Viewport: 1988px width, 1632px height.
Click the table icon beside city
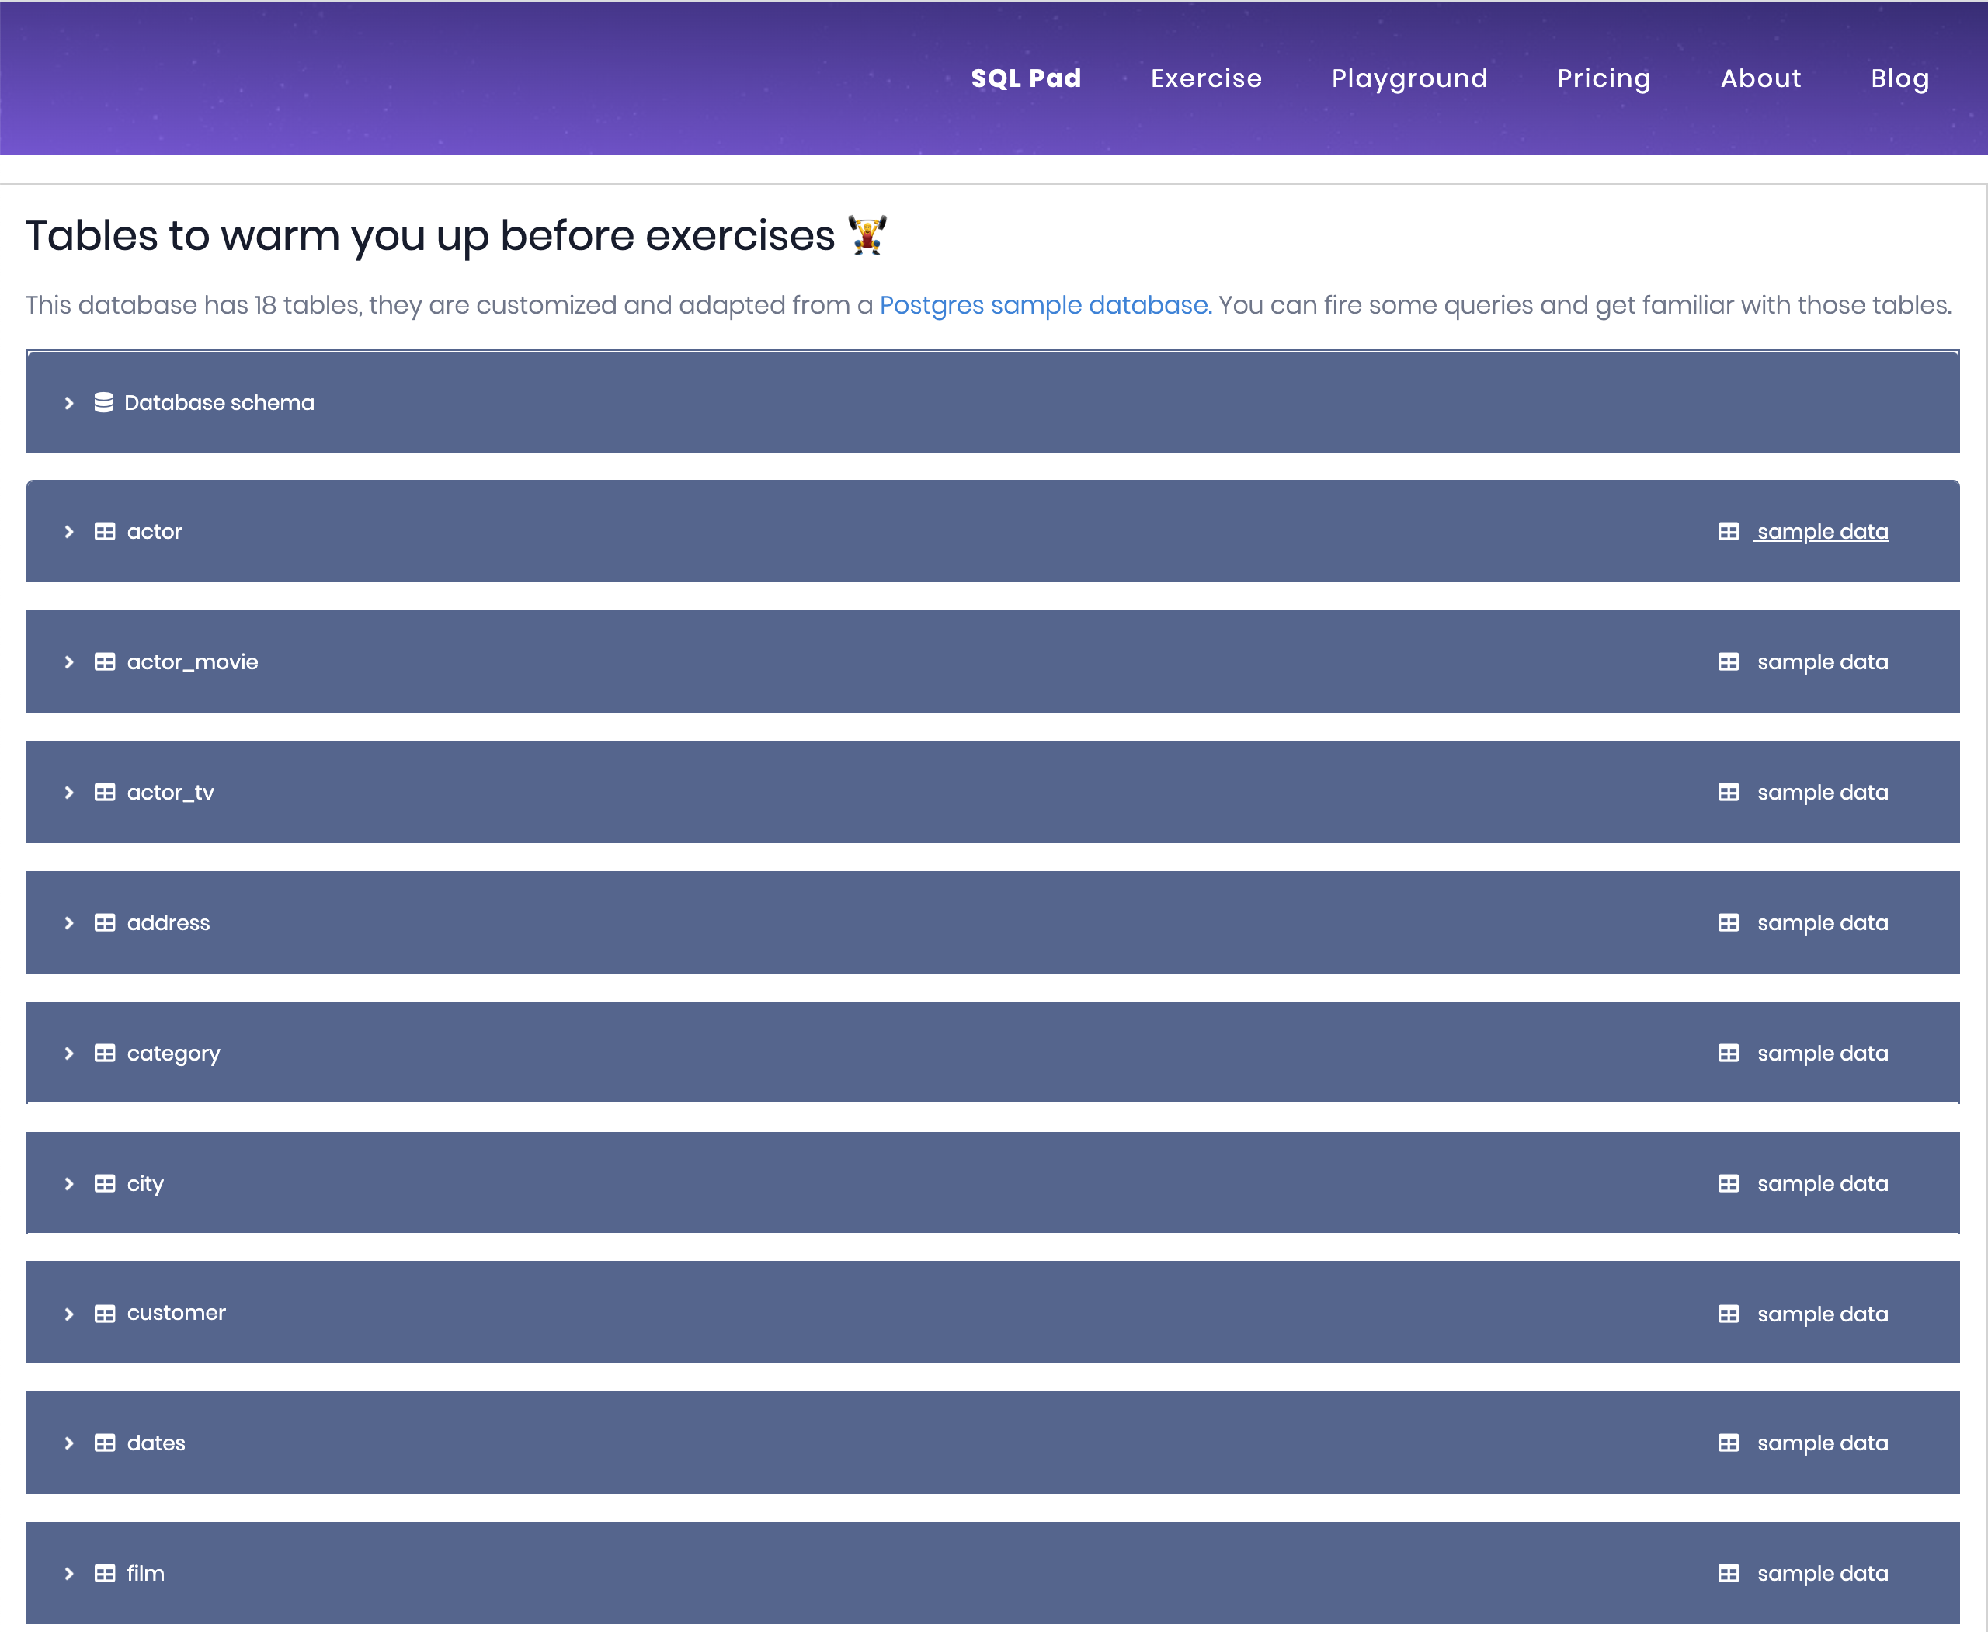coord(104,1183)
